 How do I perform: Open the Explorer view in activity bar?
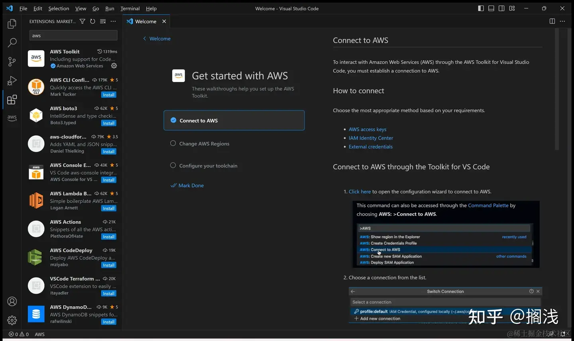(x=12, y=24)
